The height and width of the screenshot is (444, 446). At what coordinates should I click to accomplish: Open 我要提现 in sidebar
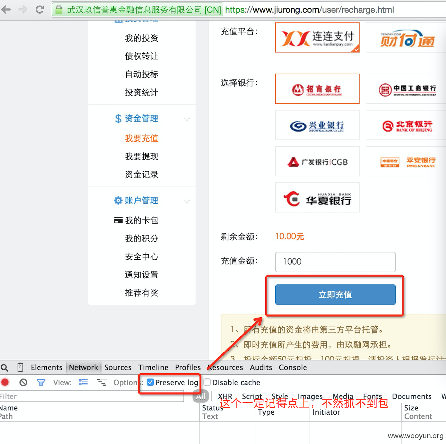(142, 156)
